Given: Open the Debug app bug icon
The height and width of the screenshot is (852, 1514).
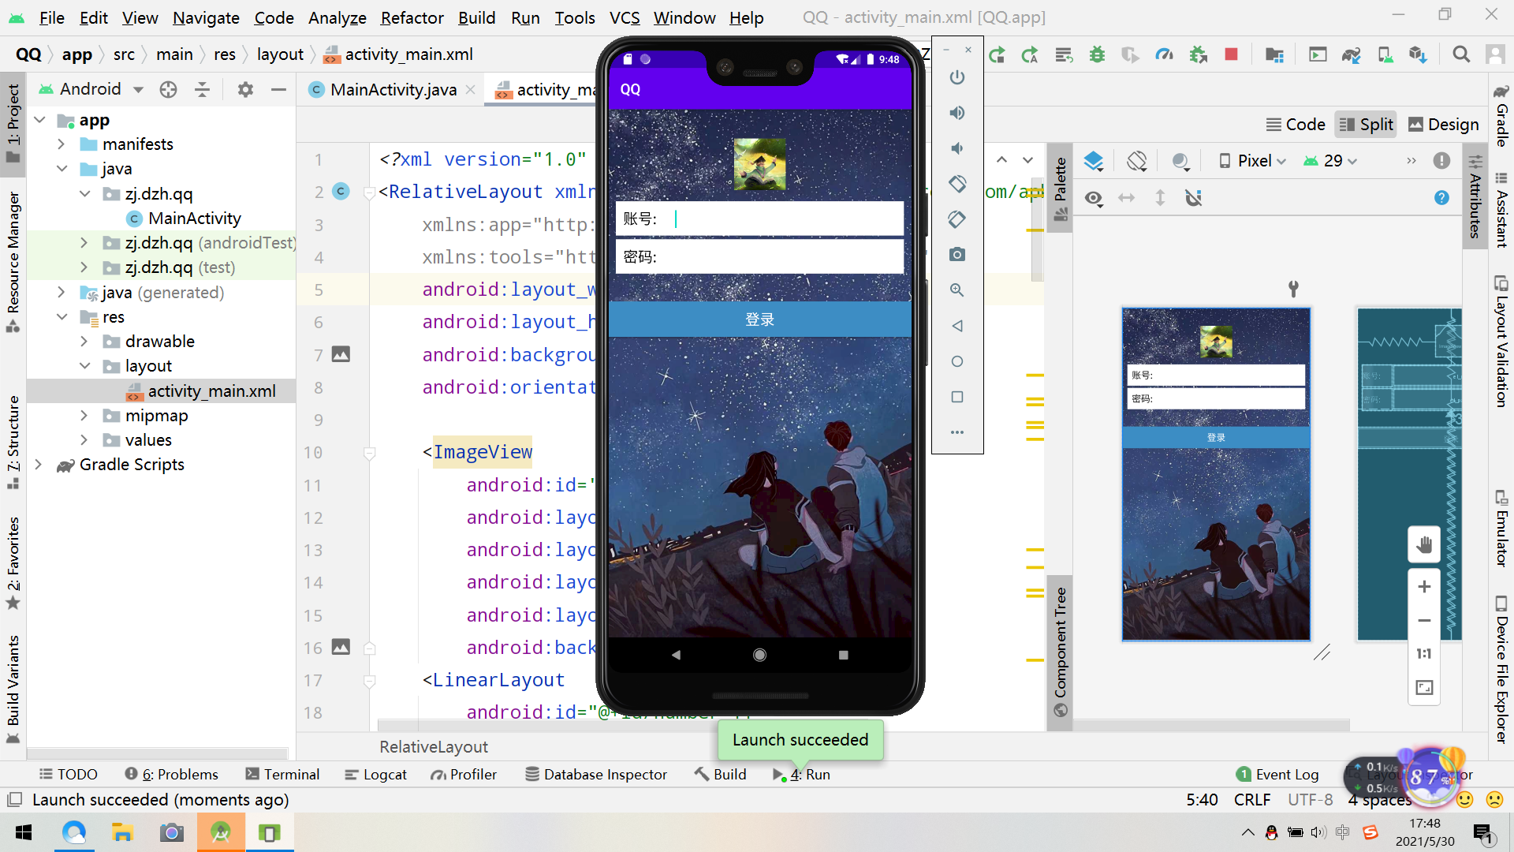Looking at the screenshot, I should click(1097, 54).
